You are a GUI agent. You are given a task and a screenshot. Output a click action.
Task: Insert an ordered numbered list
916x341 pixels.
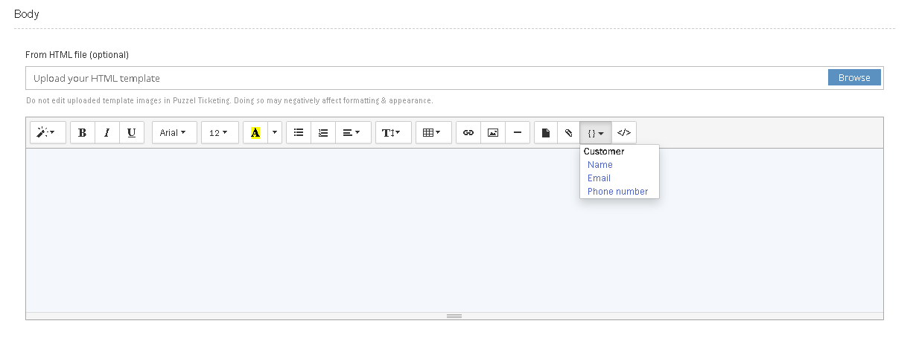[323, 133]
